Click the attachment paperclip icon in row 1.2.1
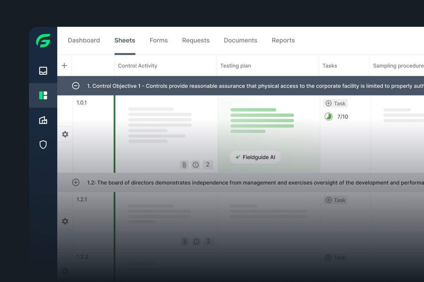This screenshot has height=282, width=424. click(185, 241)
